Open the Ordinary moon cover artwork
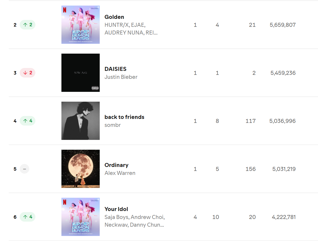The image size is (318, 241). 81,169
